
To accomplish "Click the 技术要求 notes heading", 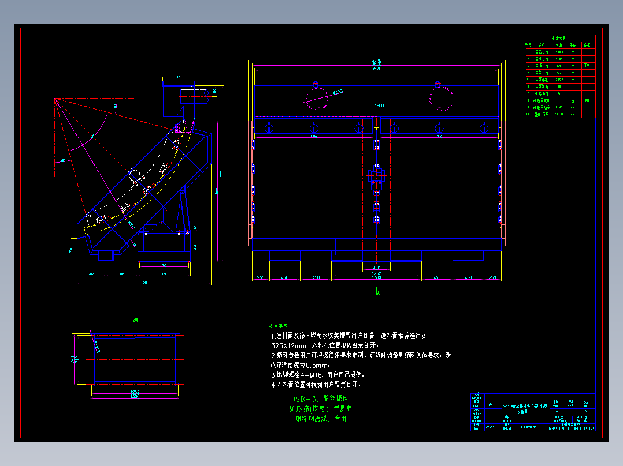I will [278, 326].
